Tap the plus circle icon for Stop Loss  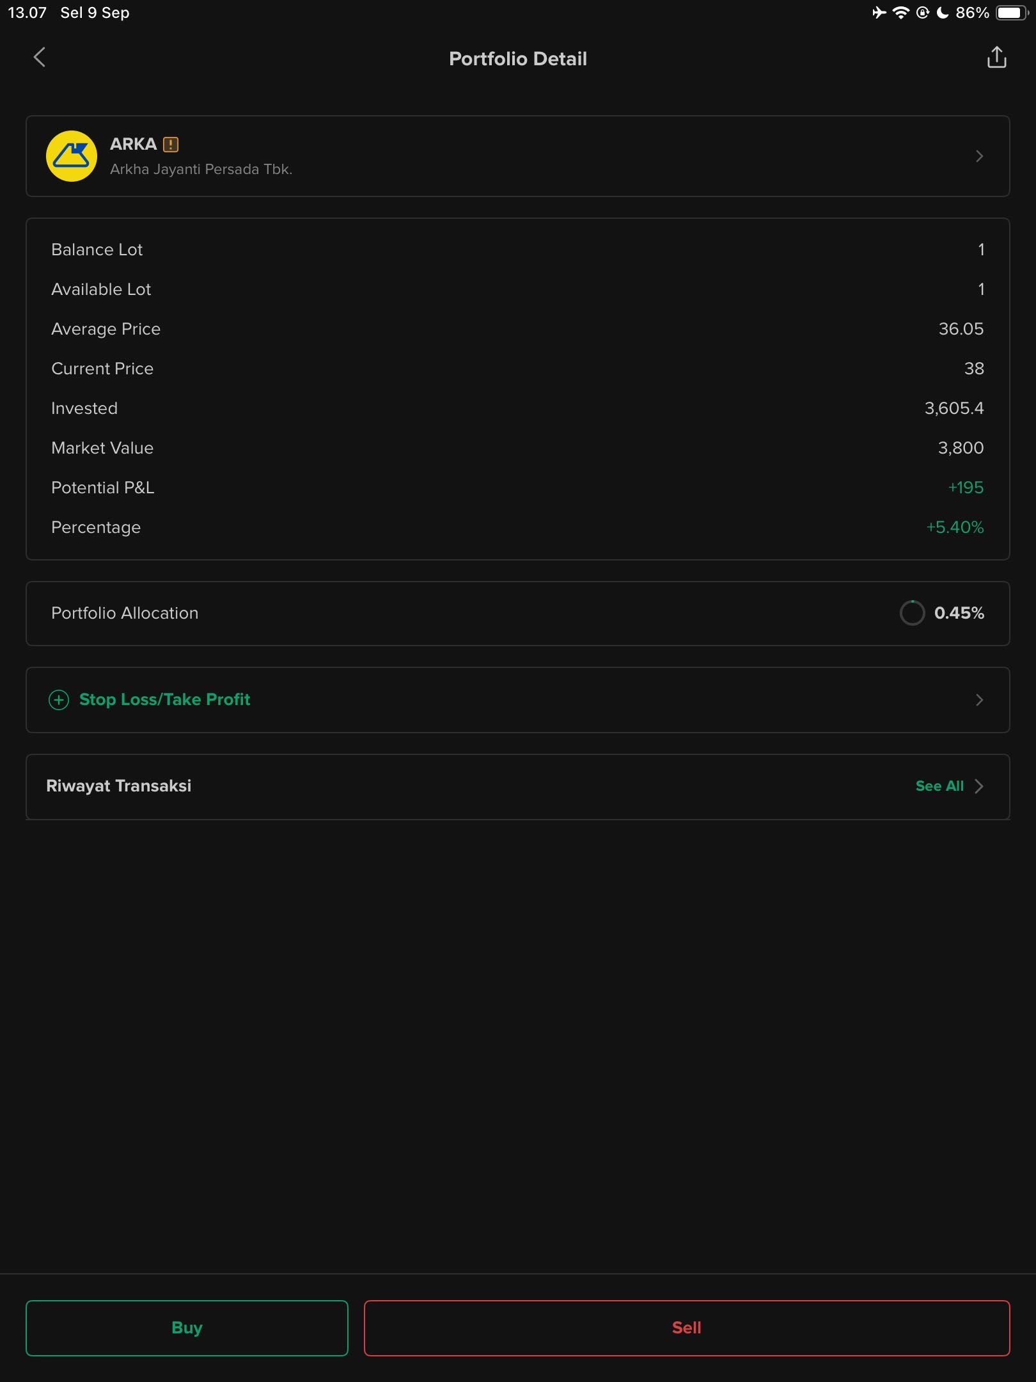point(59,700)
